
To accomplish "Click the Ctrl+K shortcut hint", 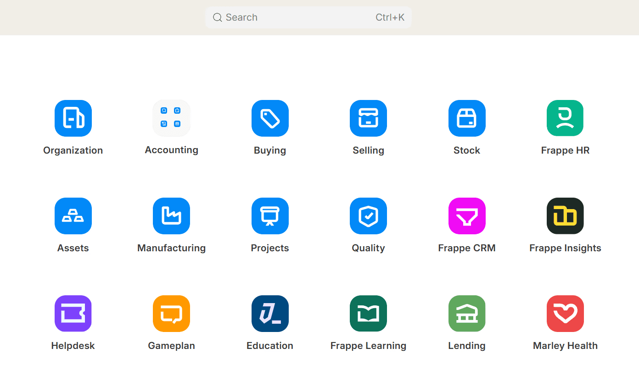I will 390,17.
